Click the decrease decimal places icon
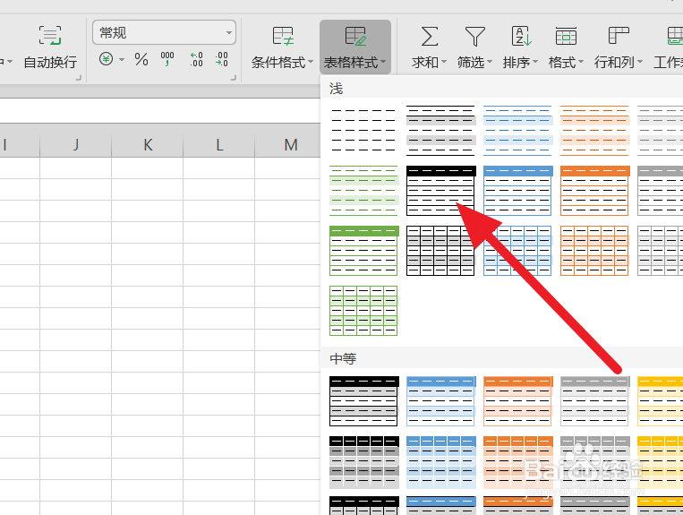This screenshot has height=515, width=683. click(221, 59)
